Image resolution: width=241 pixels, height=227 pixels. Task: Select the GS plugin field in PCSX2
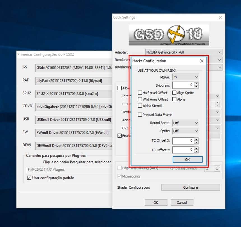click(74, 68)
